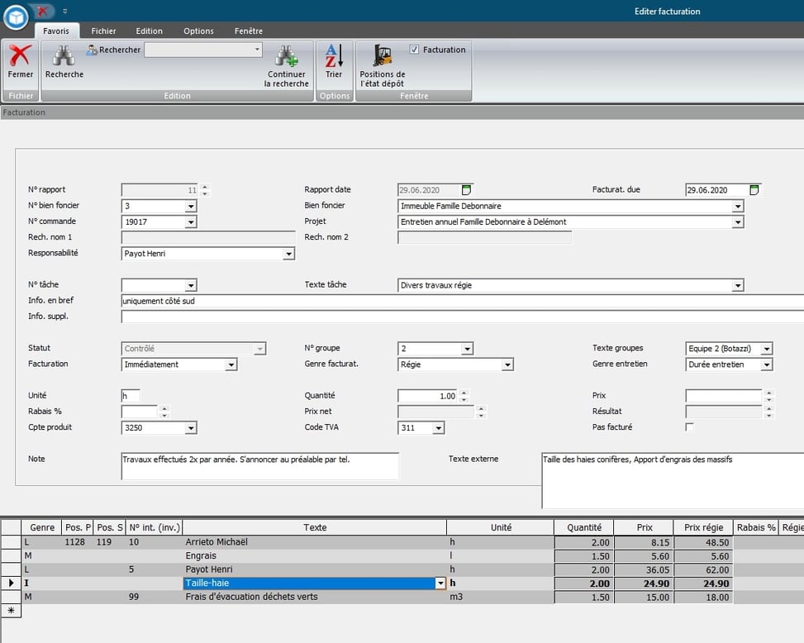
Task: Click the Note text area
Action: tap(260, 466)
